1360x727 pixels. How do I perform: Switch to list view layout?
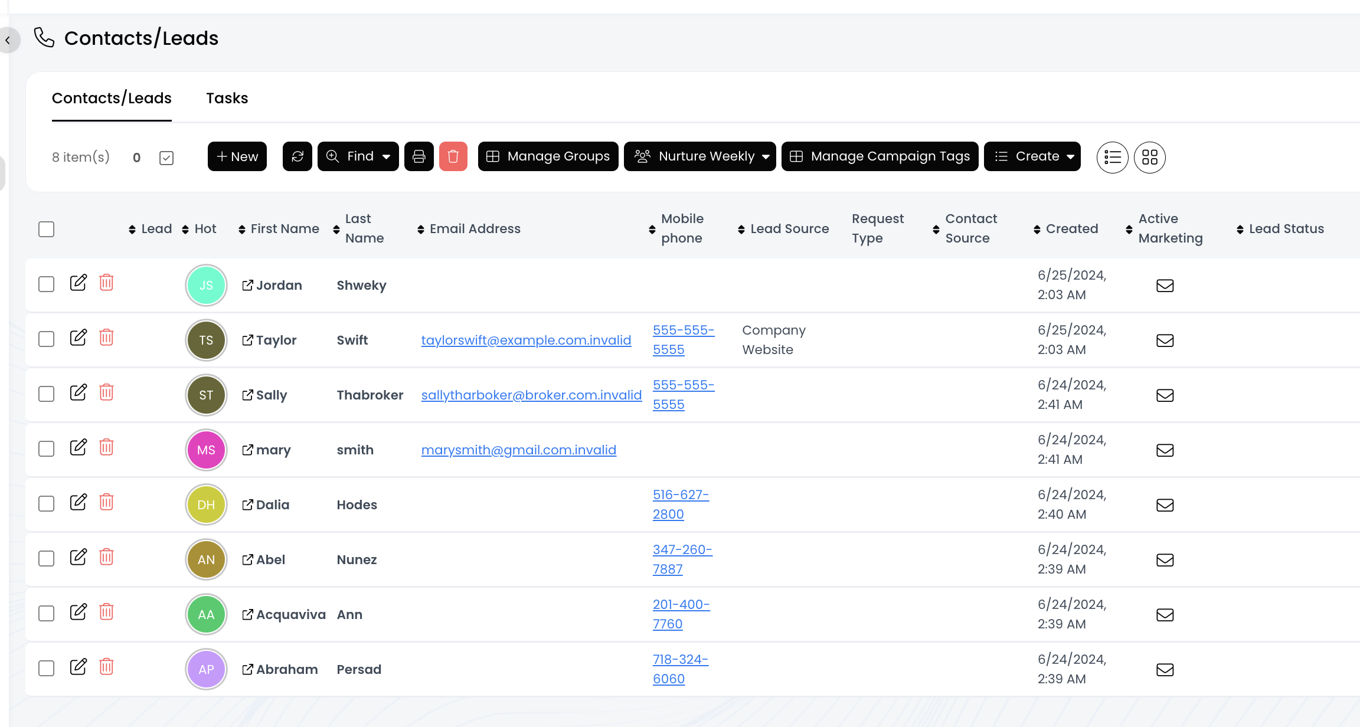pyautogui.click(x=1112, y=158)
